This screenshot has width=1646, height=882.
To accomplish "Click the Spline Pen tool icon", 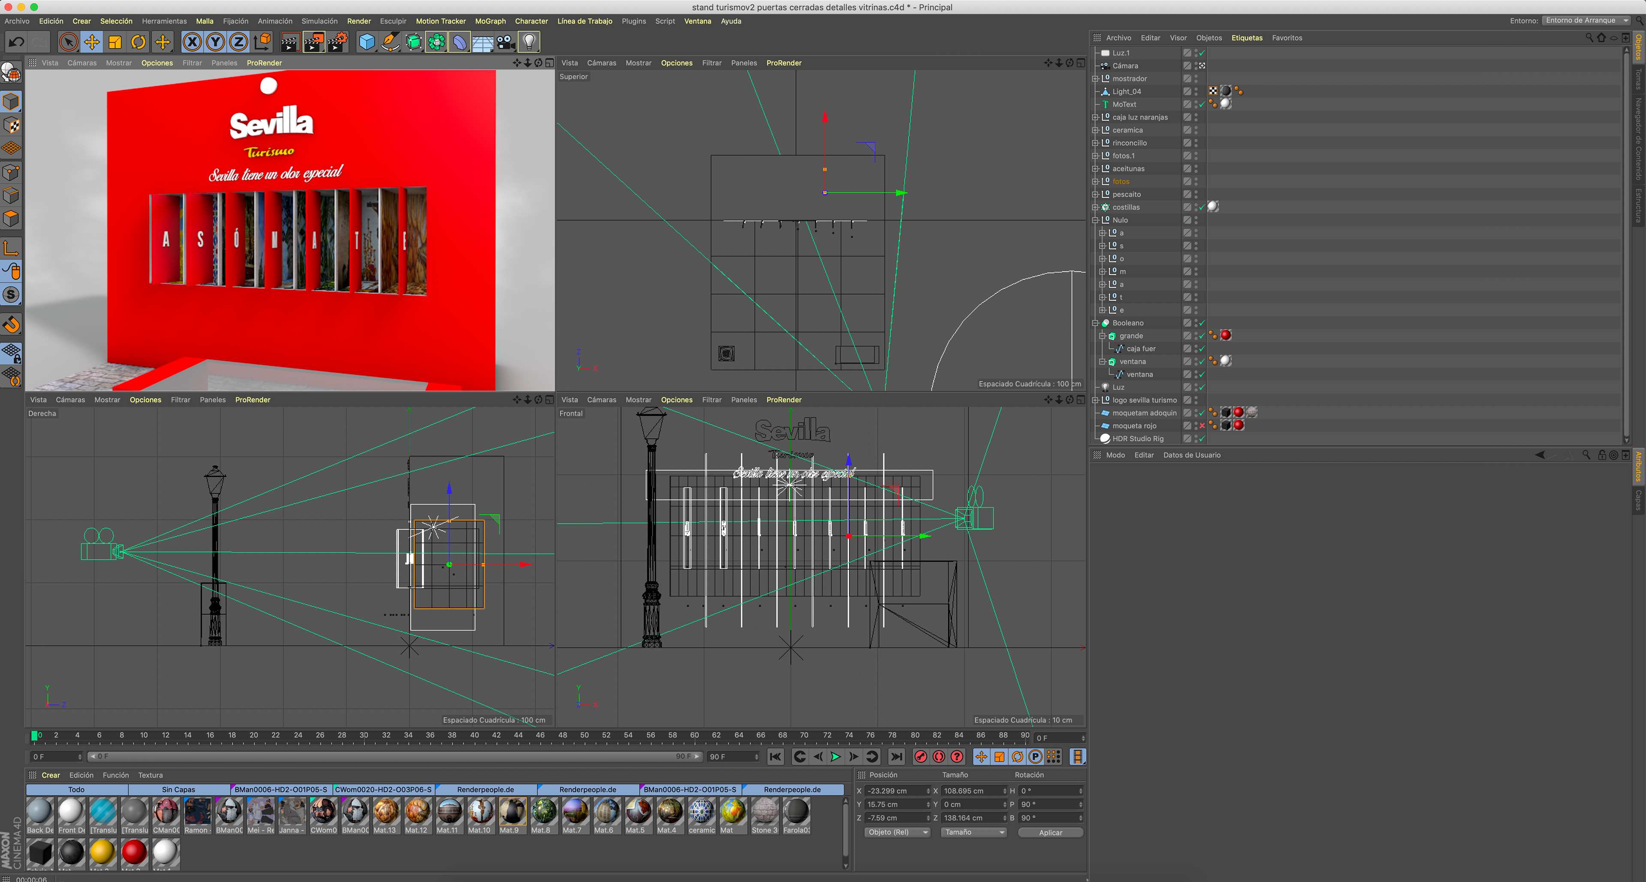I will pyautogui.click(x=390, y=42).
